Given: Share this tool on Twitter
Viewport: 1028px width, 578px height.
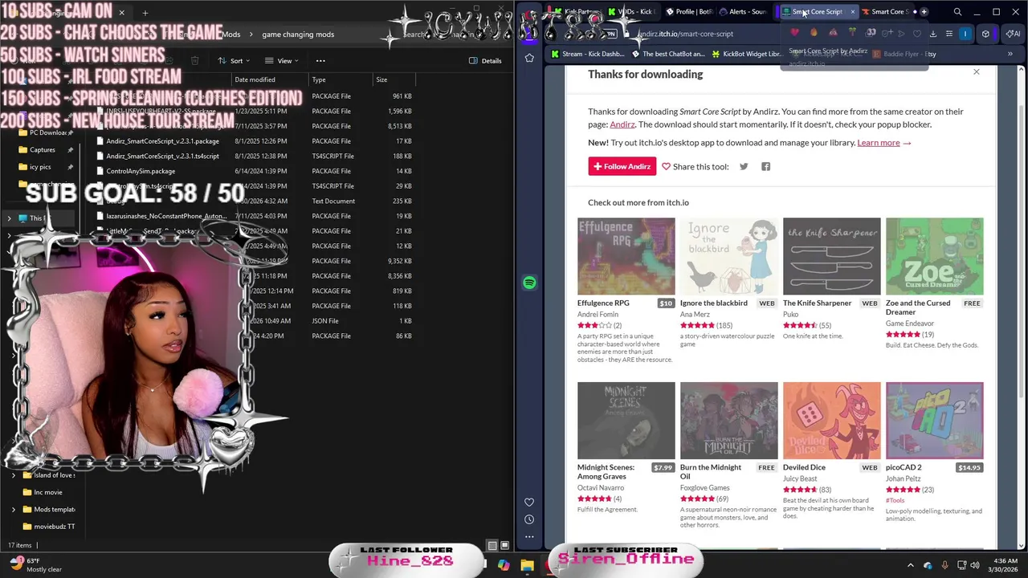Looking at the screenshot, I should [744, 166].
